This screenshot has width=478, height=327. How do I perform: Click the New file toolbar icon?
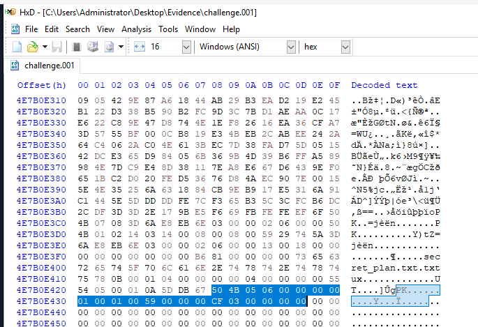[17, 47]
